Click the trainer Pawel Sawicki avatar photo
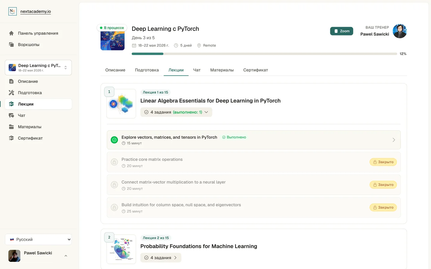Screen dimensions: 431x269 point(400,31)
